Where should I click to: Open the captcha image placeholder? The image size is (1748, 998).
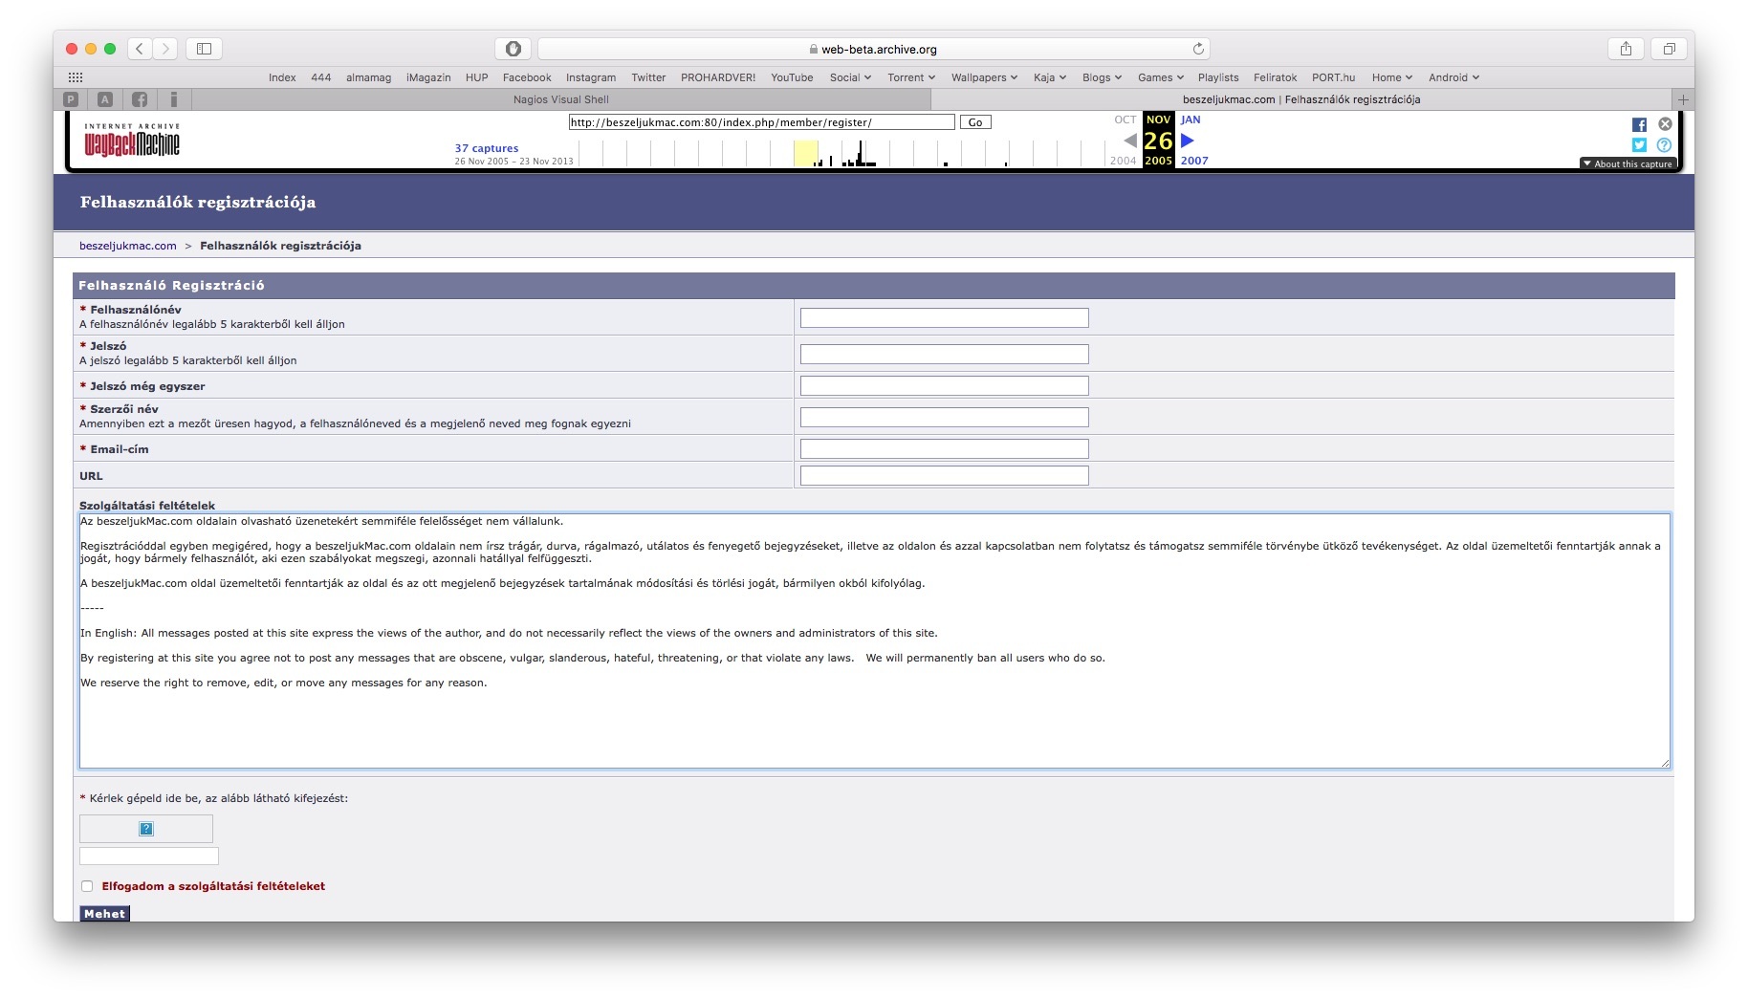[146, 829]
